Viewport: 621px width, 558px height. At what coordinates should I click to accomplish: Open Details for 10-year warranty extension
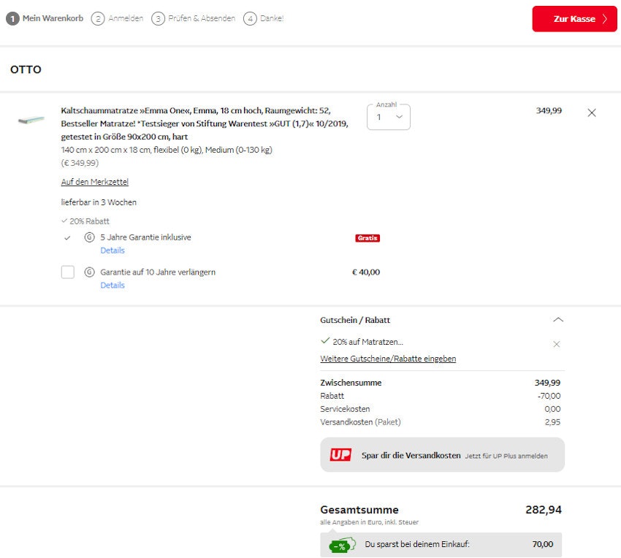coord(113,286)
